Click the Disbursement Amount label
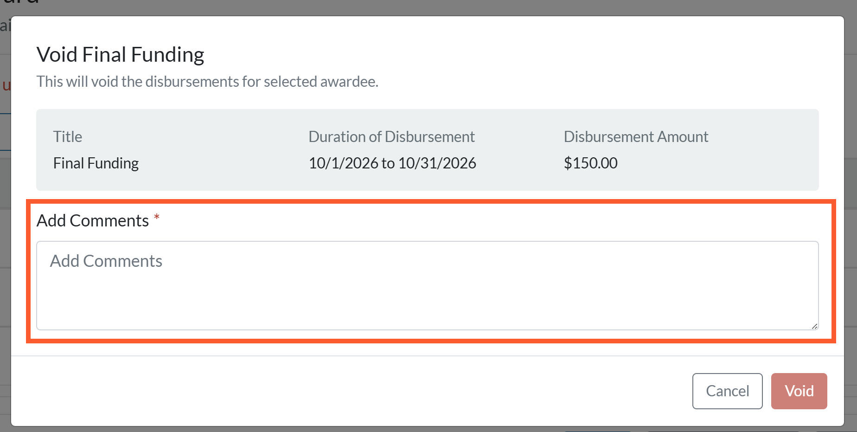 tap(636, 136)
